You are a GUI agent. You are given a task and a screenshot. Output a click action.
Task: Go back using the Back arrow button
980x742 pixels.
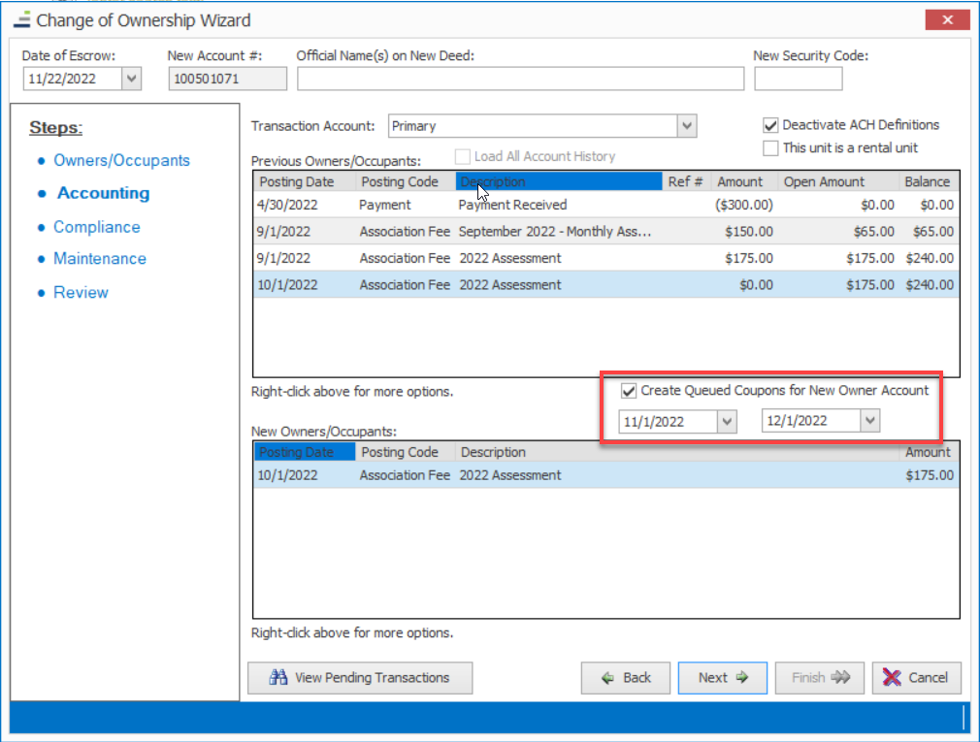click(x=626, y=678)
